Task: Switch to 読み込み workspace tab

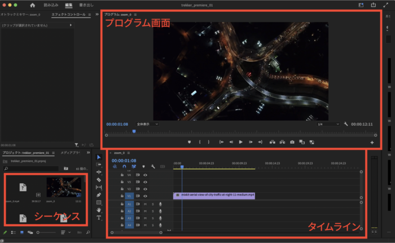Action: tap(51, 5)
